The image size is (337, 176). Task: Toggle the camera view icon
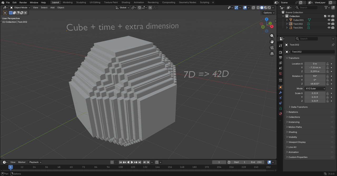(x=272, y=48)
